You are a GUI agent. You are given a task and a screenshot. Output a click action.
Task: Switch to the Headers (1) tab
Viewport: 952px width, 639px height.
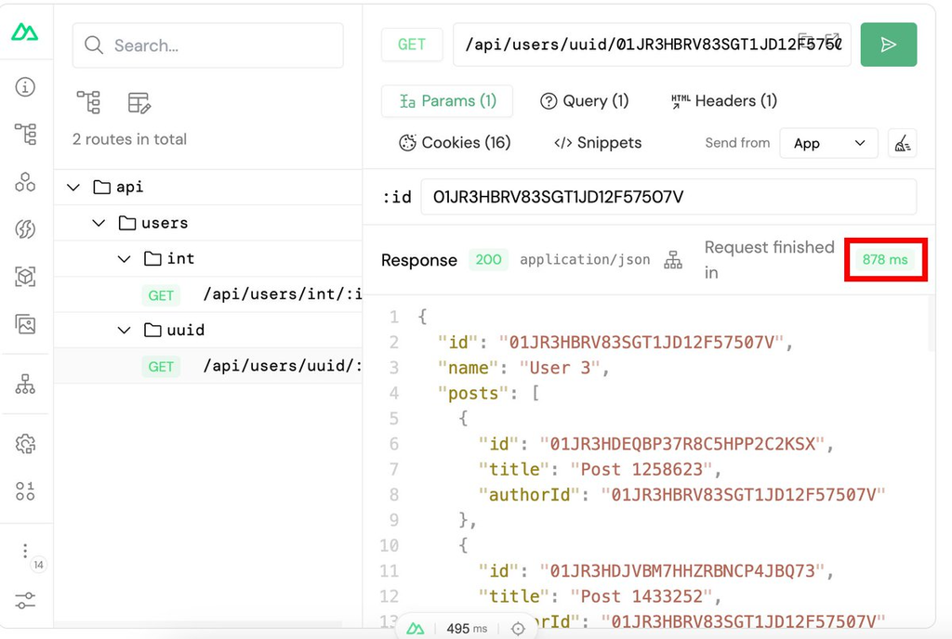[723, 100]
